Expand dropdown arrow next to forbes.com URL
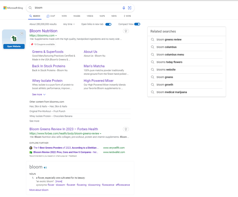Image resolution: width=238 pixels, height=197 pixels. point(101,134)
